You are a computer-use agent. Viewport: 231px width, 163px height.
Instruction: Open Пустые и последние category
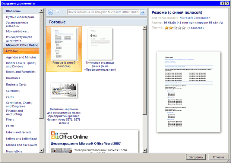point(20,17)
